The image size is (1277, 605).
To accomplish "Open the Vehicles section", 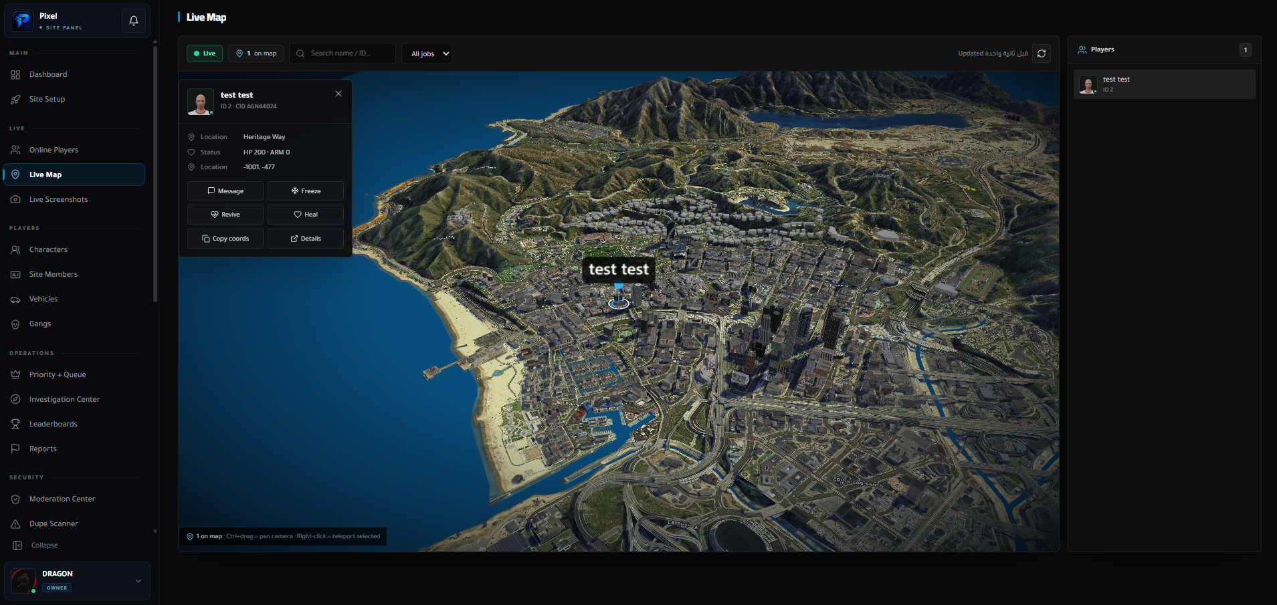I will [74, 299].
